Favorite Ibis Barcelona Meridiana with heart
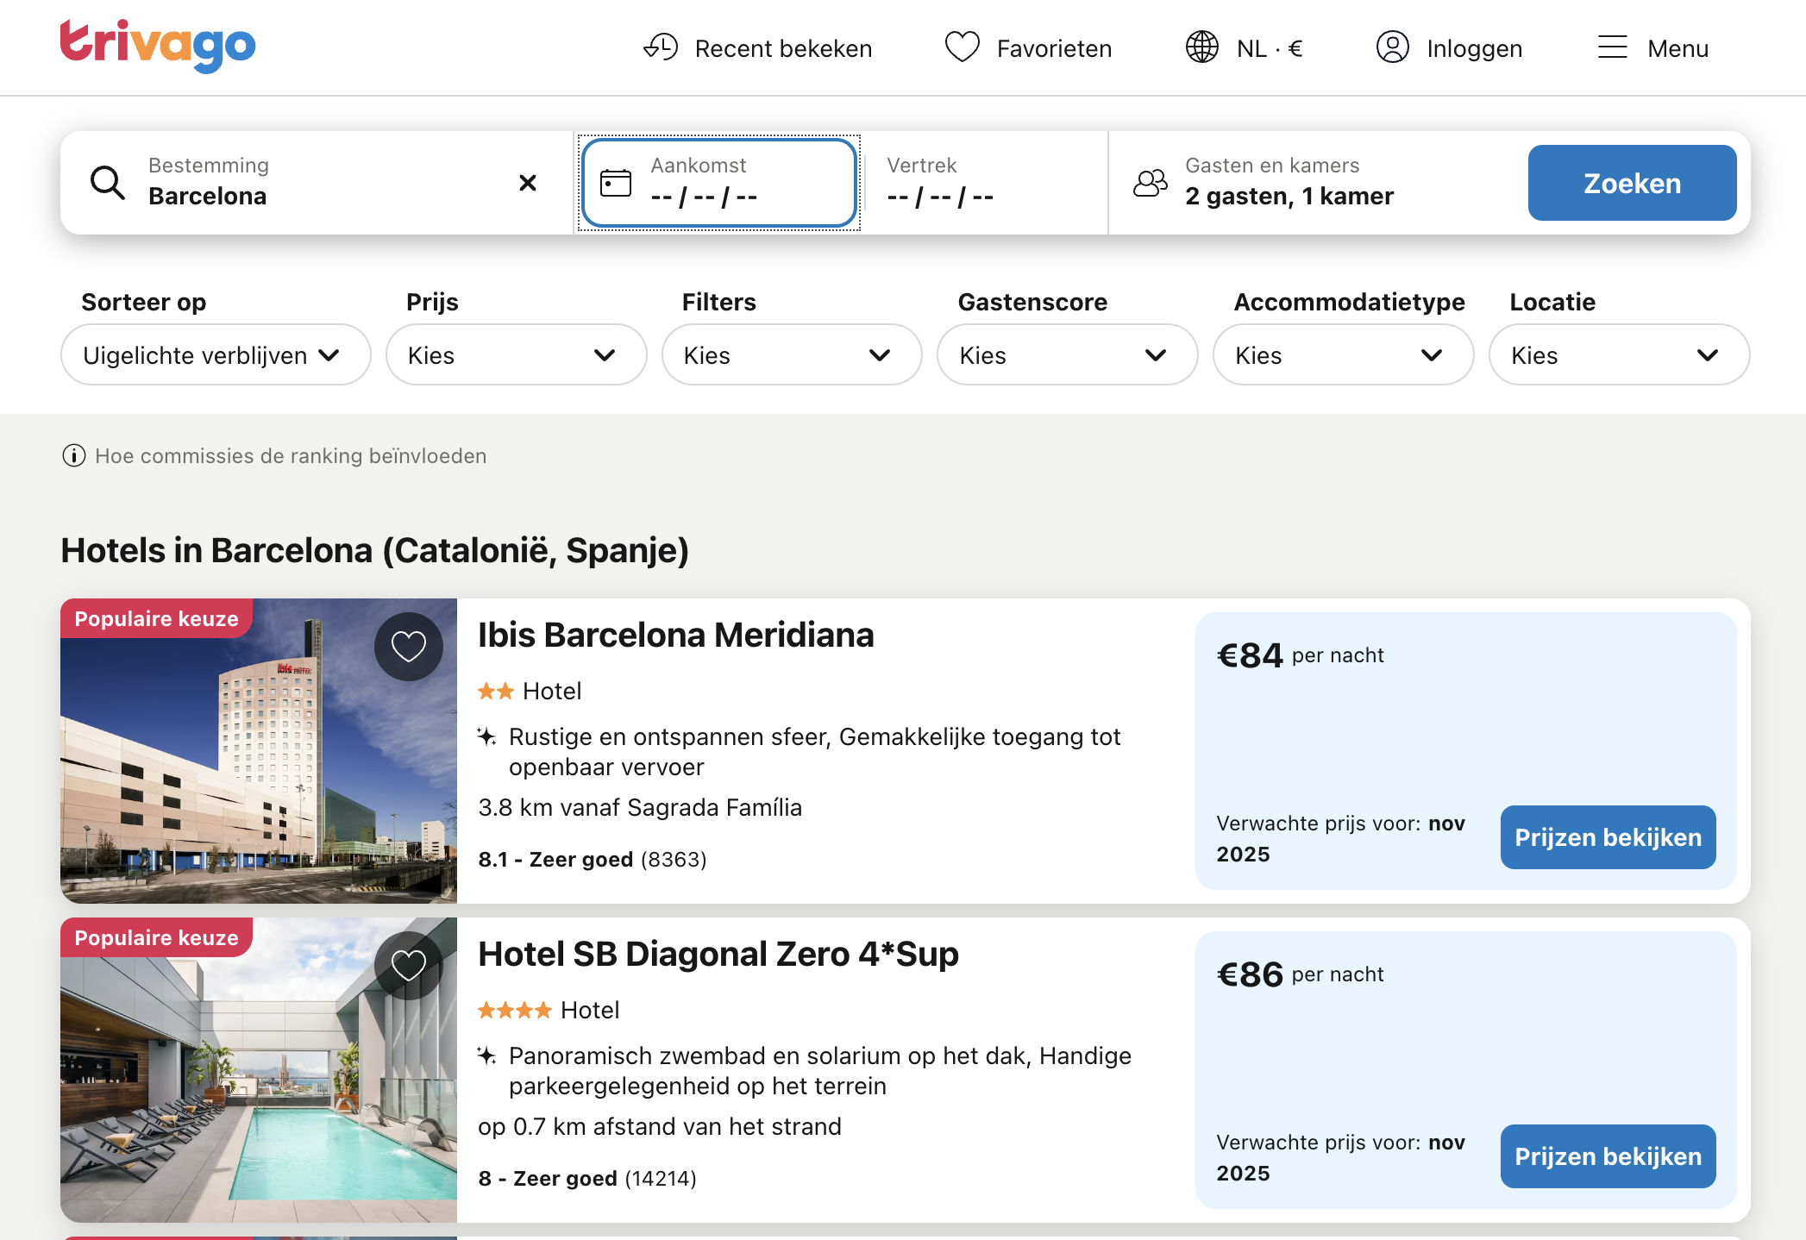The width and height of the screenshot is (1806, 1240). click(409, 647)
